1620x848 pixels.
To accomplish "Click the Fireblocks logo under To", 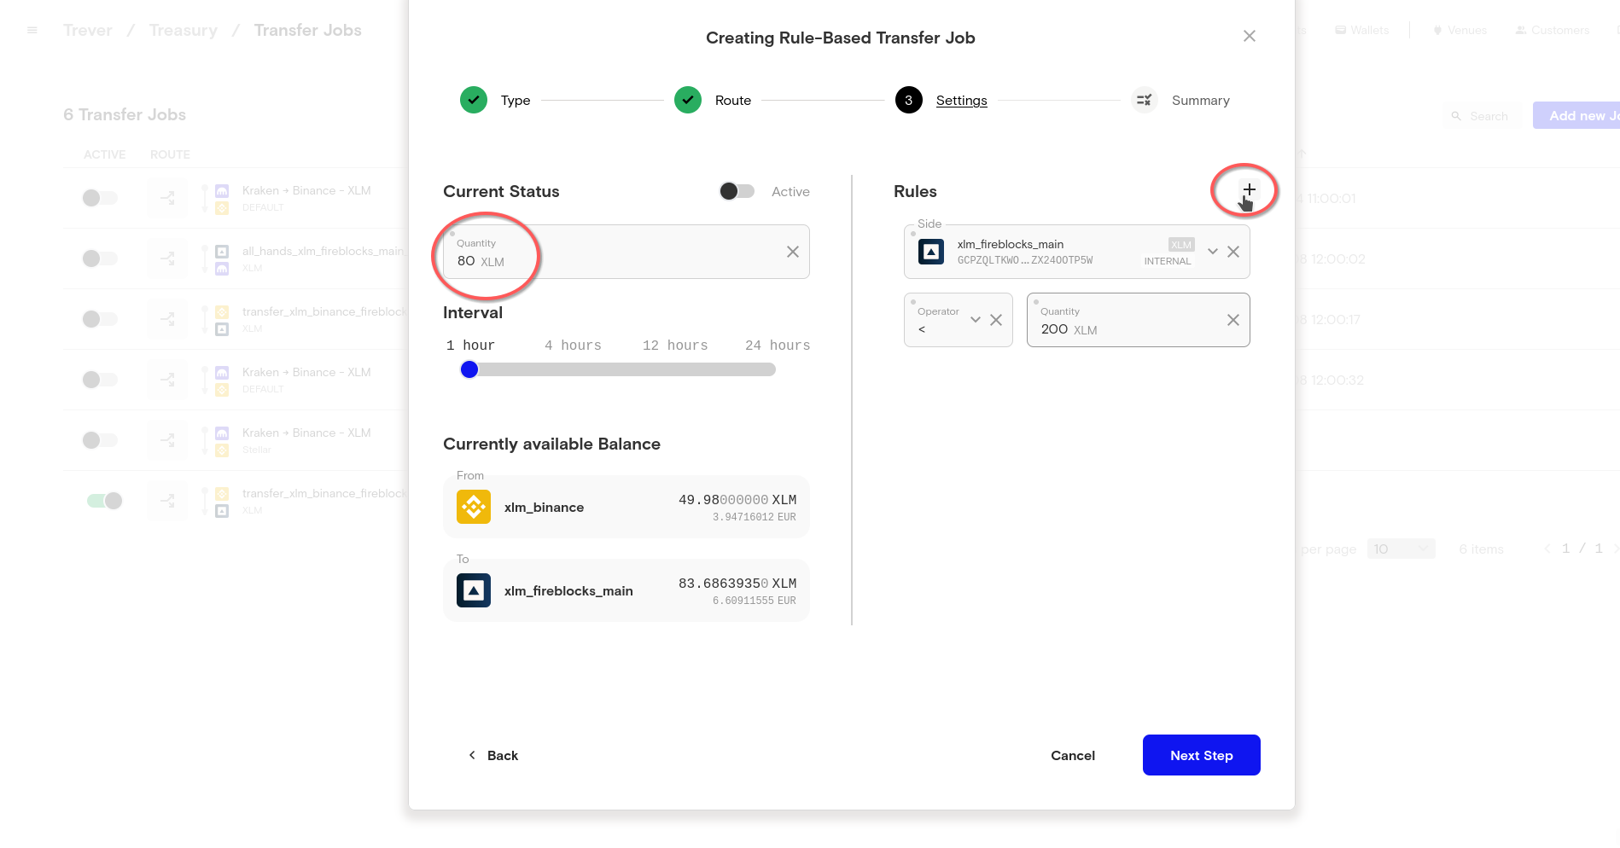I will pyautogui.click(x=474, y=590).
